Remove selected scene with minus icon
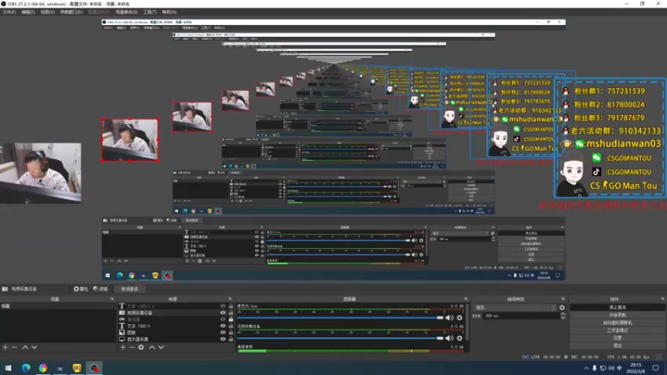Viewport: 667px width, 375px height. click(14, 347)
